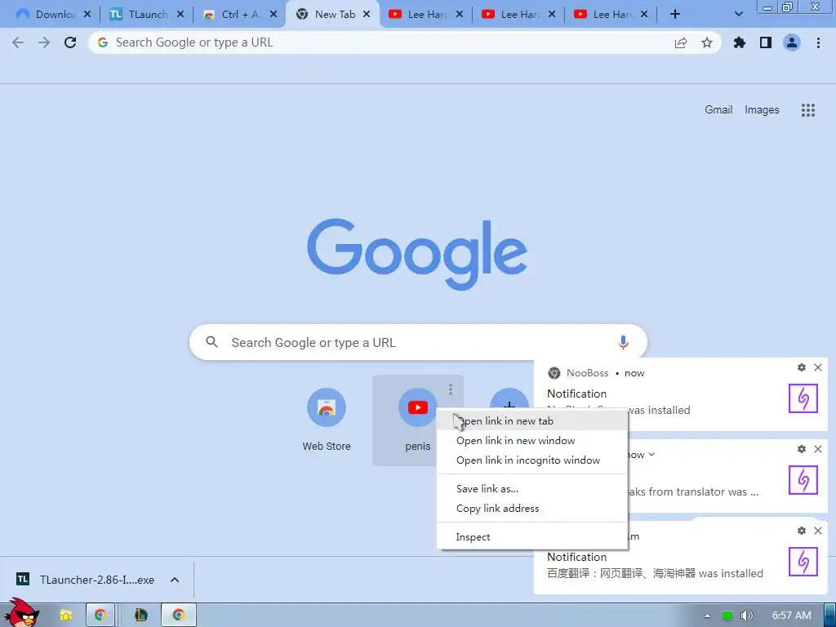This screenshot has width=836, height=627.
Task: Dismiss the 百度翻译 was installed notification
Action: (x=818, y=531)
